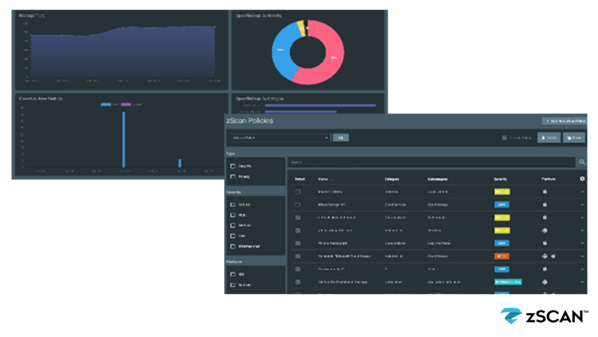Click the orange severity badge in the policy table
This screenshot has width=598, height=337.
pyautogui.click(x=502, y=256)
